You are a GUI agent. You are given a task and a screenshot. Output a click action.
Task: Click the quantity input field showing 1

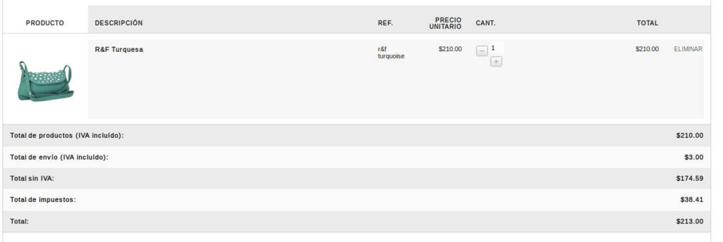(496, 48)
